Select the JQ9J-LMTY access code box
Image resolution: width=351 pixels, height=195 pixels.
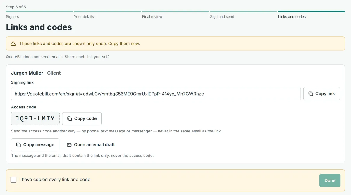35,118
